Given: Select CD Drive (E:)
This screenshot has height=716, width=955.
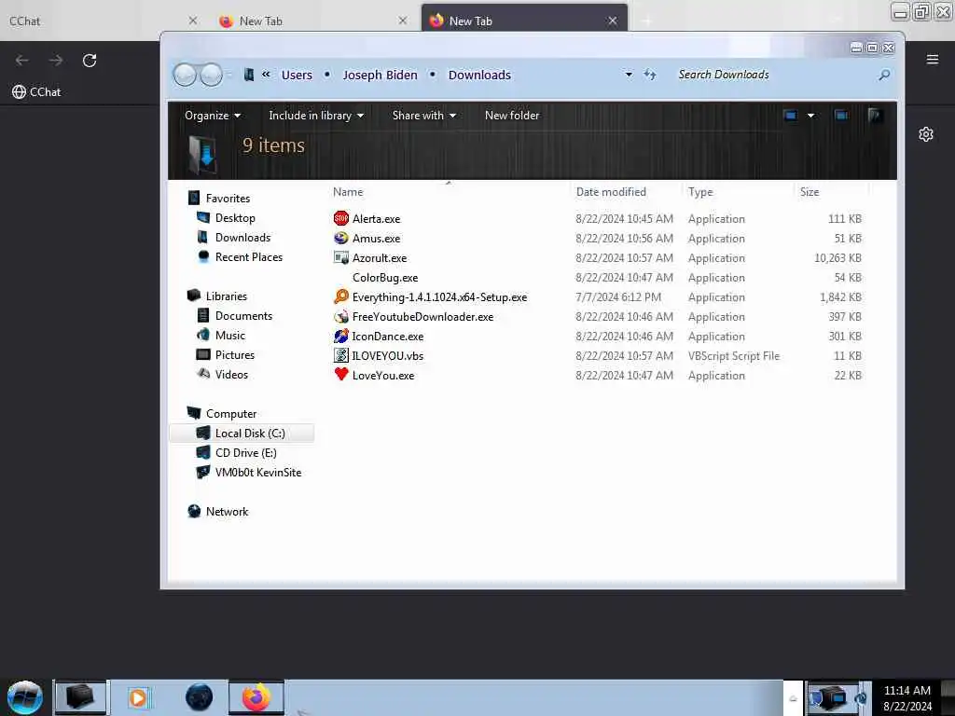Looking at the screenshot, I should click(x=245, y=452).
